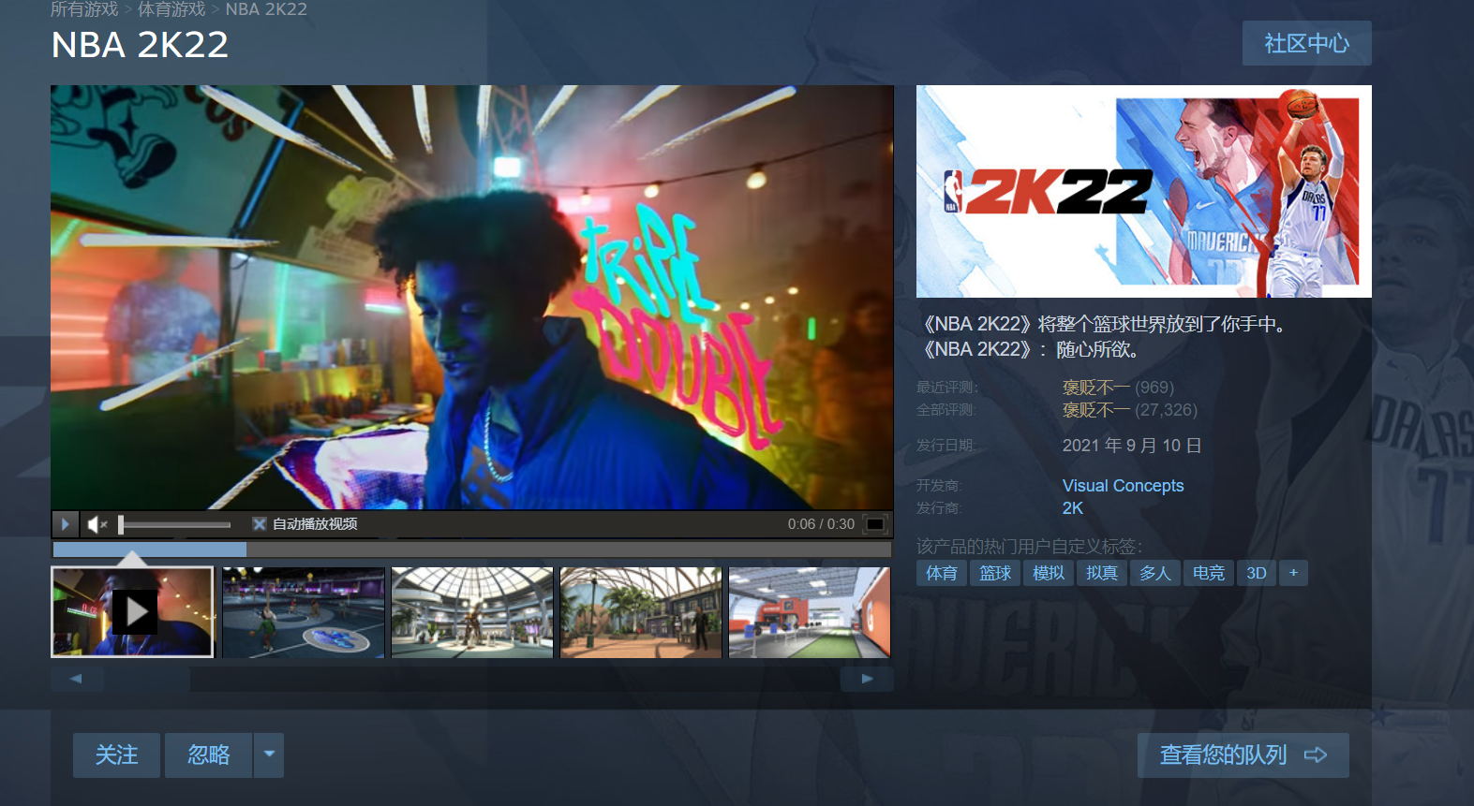Image resolution: width=1474 pixels, height=806 pixels.
Task: Select the 篮球 tag
Action: (995, 573)
